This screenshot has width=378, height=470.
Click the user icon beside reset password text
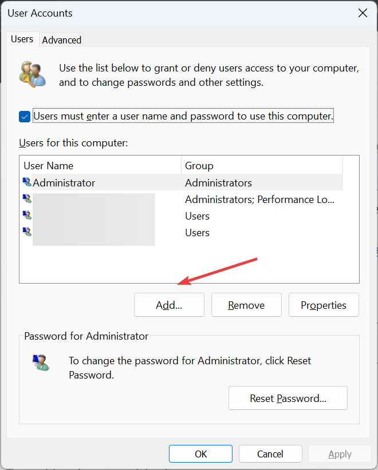coord(41,363)
